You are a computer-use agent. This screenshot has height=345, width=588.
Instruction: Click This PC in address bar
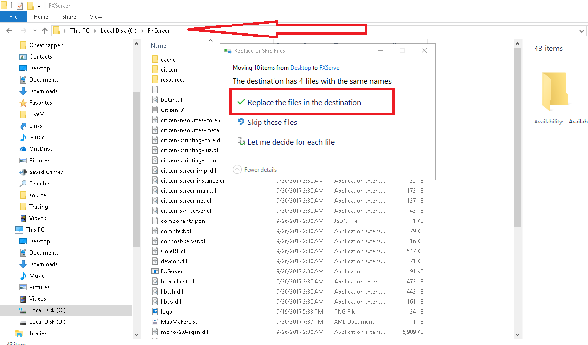(79, 31)
